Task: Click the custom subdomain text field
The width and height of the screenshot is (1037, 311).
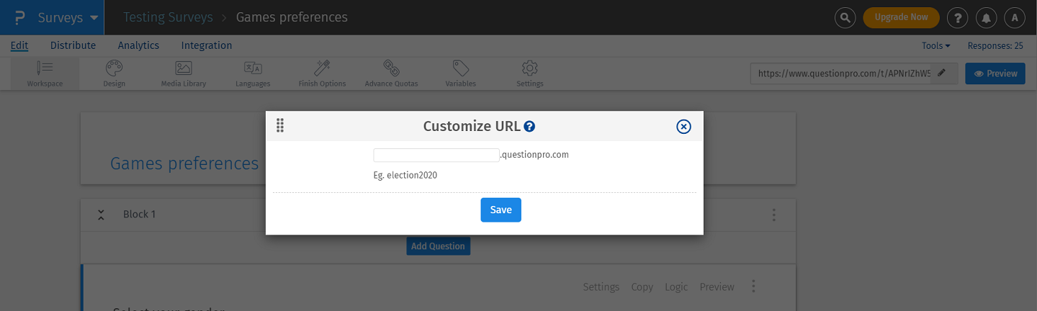Action: click(x=436, y=155)
